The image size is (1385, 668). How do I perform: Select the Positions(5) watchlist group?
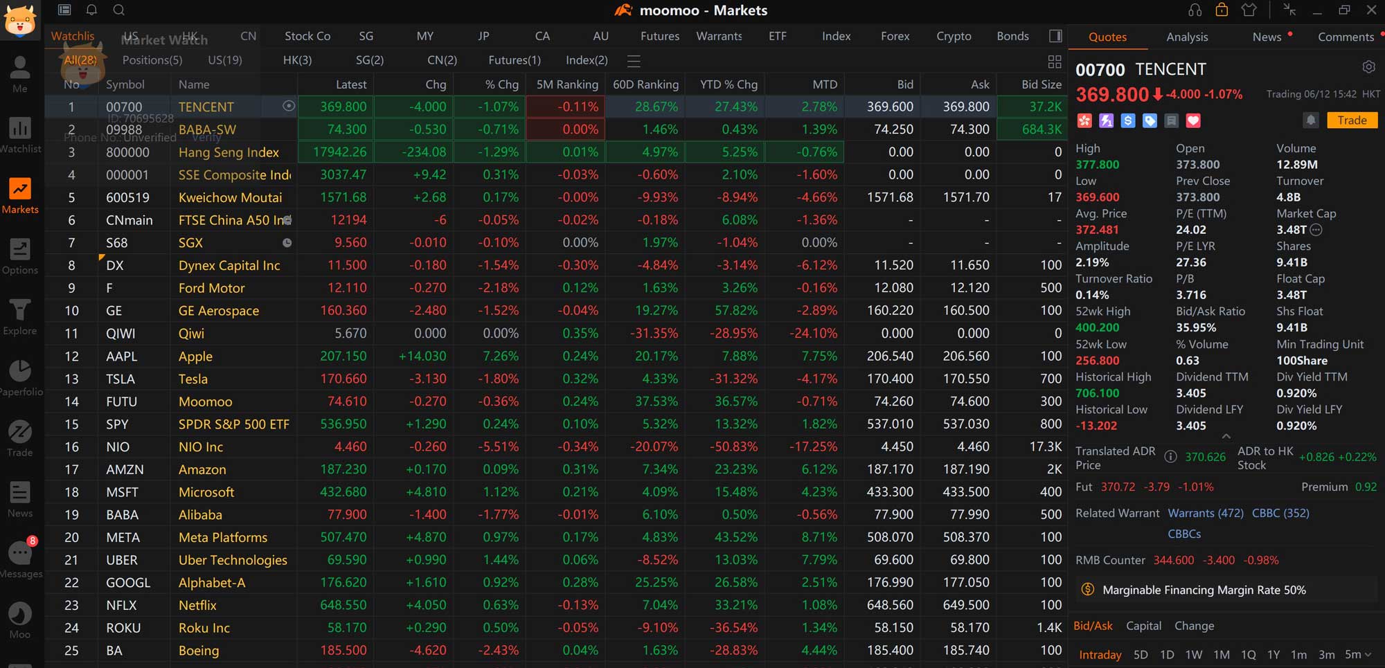pyautogui.click(x=152, y=60)
